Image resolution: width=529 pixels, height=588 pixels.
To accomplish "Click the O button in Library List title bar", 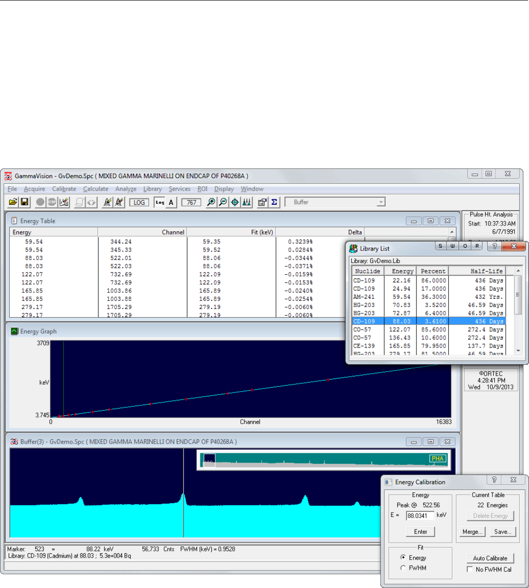I will tap(465, 246).
